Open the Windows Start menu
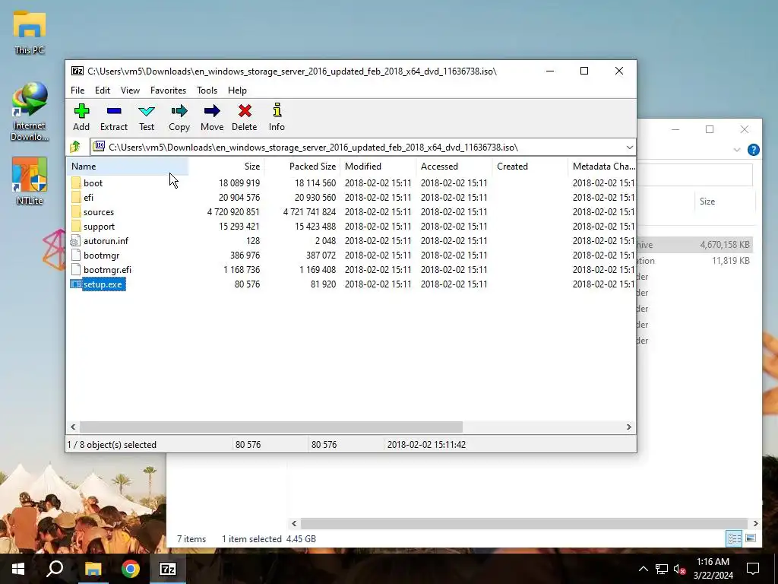 [x=18, y=569]
